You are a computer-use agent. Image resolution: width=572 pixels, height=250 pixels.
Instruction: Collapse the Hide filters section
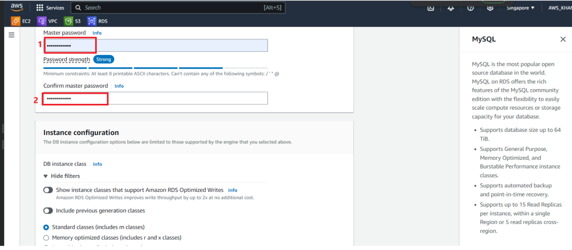62,176
